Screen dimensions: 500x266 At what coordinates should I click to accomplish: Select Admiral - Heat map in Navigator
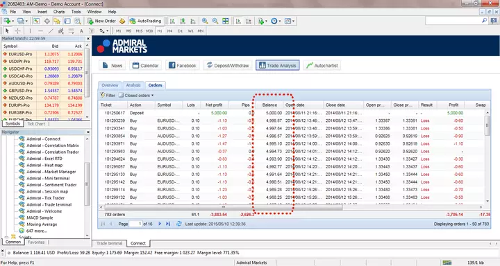pyautogui.click(x=44, y=165)
